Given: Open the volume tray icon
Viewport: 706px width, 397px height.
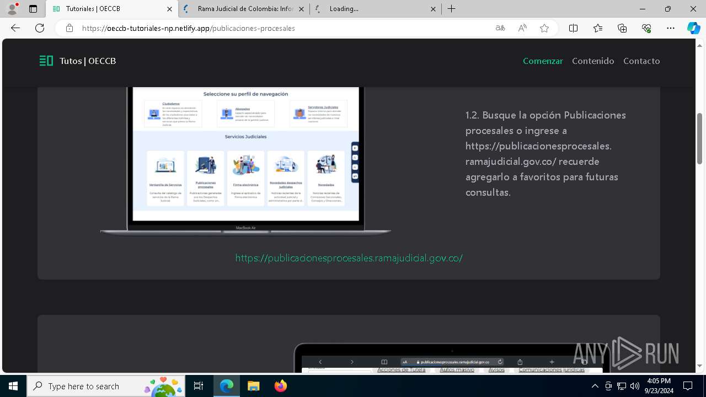Looking at the screenshot, I should [x=635, y=387].
